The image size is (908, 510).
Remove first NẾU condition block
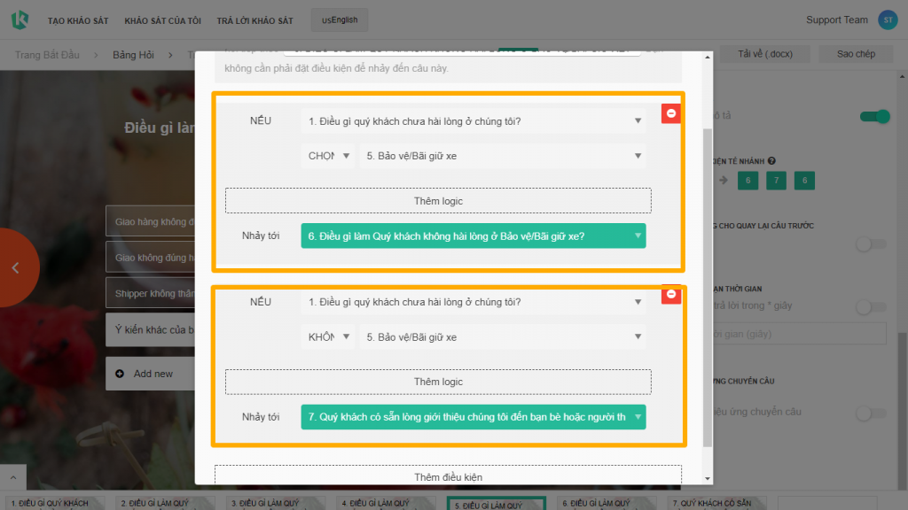[x=671, y=113]
